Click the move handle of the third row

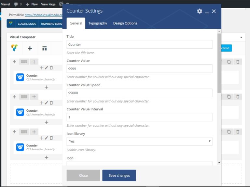click(x=15, y=132)
